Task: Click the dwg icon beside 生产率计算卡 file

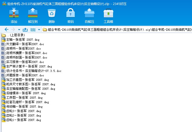Action: 4,66
